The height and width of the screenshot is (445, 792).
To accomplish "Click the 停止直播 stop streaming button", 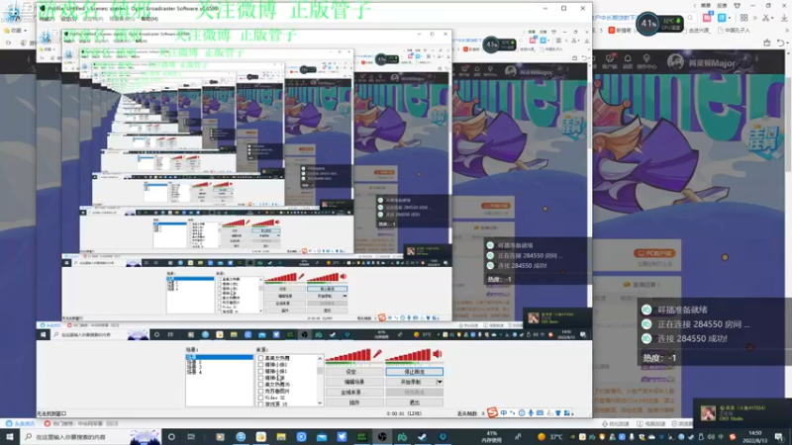I will click(414, 372).
